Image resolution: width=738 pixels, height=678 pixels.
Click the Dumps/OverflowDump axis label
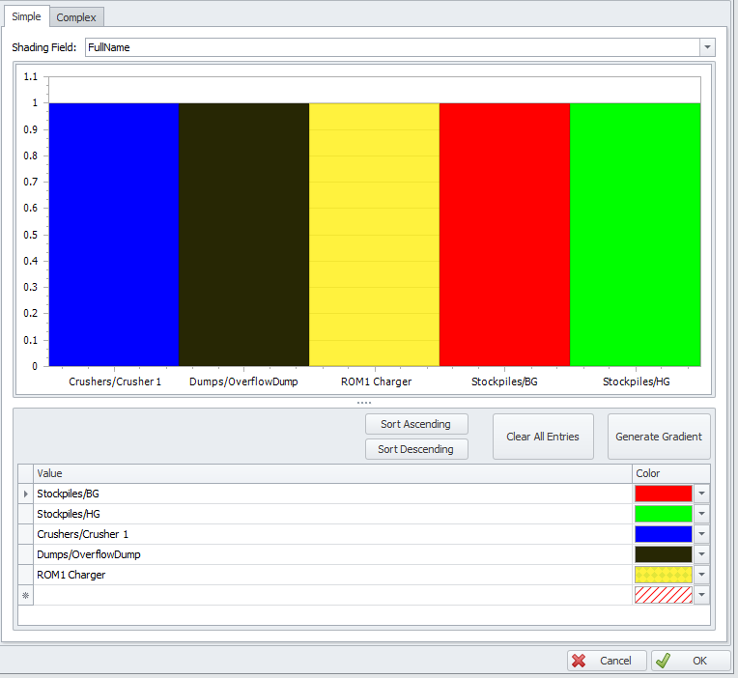click(x=243, y=381)
